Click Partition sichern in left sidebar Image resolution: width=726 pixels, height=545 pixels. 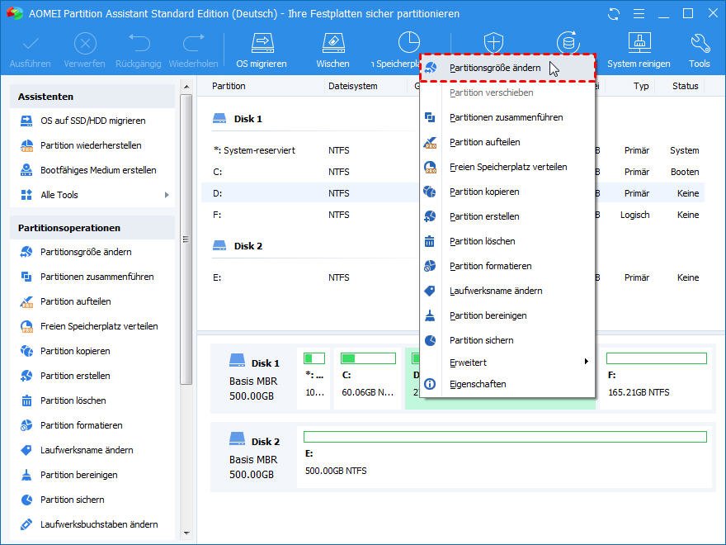(92, 500)
